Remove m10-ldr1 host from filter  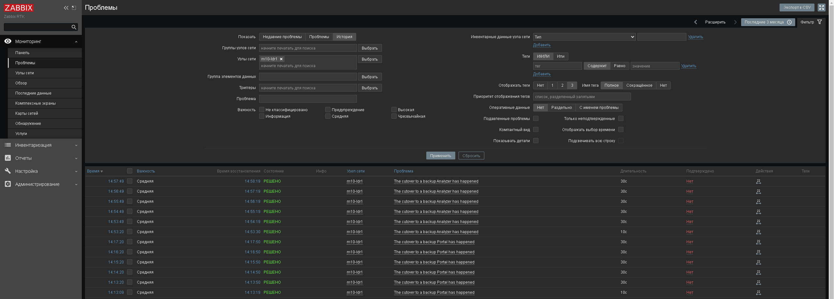point(281,59)
